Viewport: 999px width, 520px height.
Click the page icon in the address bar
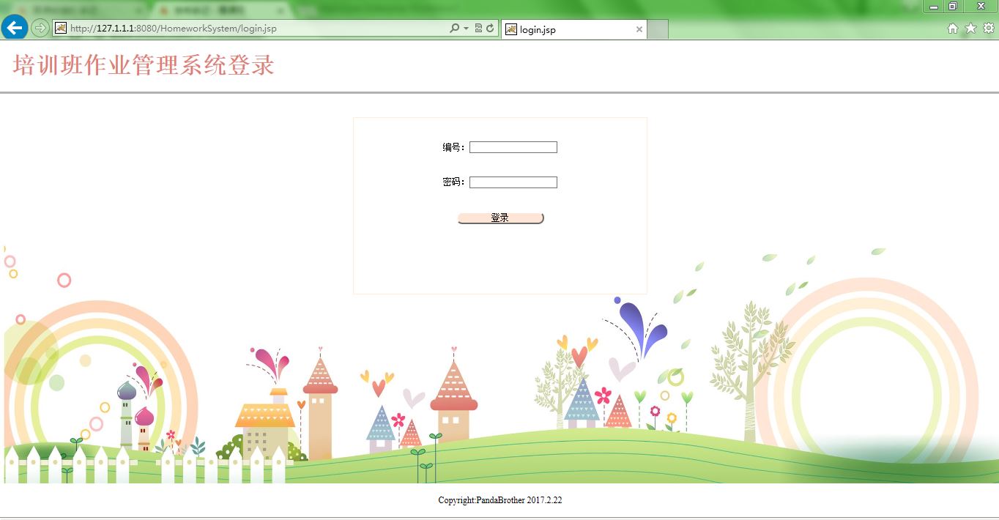click(x=59, y=29)
